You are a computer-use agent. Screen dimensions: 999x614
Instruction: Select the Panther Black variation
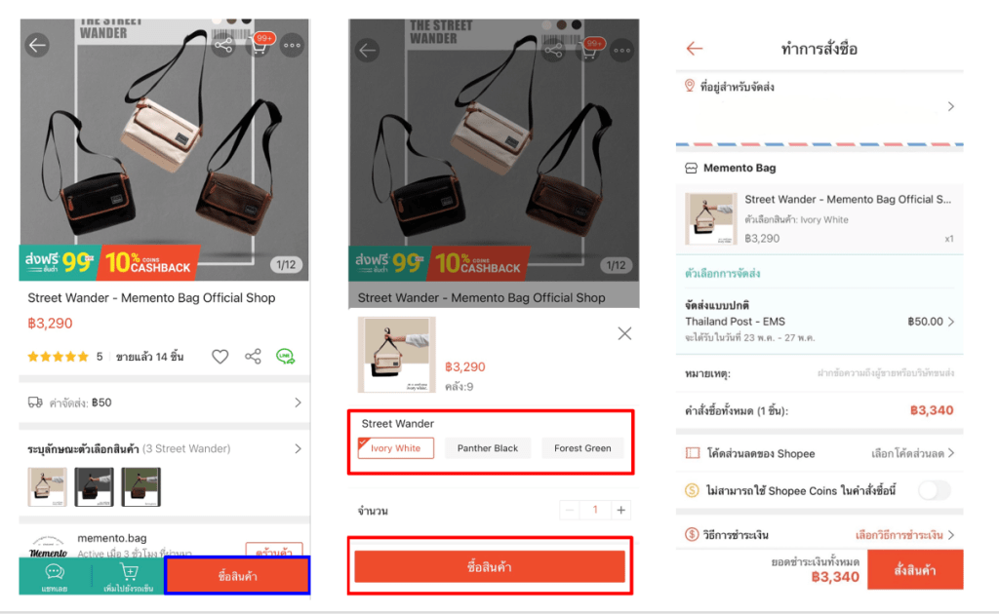(488, 448)
